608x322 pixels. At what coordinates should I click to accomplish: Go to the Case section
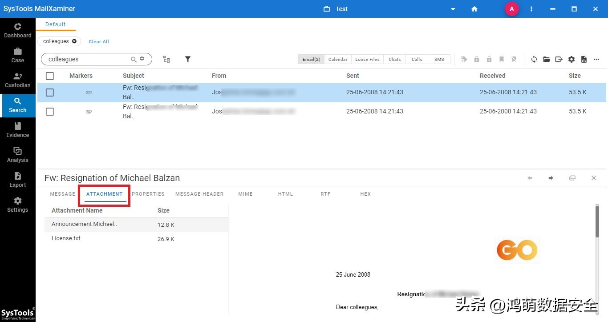tap(18, 55)
